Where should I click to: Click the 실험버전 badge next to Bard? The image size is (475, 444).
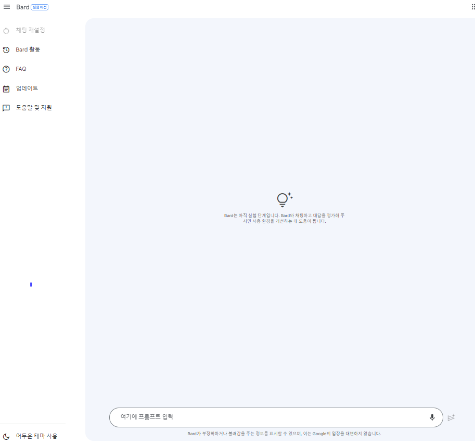(x=40, y=7)
